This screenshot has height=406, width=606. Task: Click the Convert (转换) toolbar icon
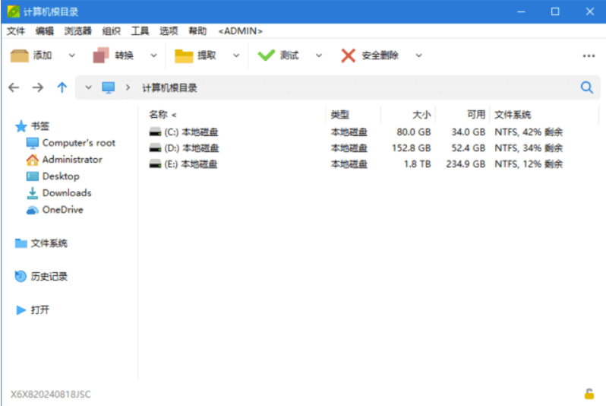pyautogui.click(x=101, y=56)
